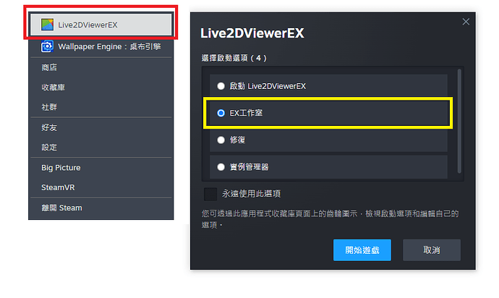The width and height of the screenshot is (499, 298).
Task: Choose SteamVR in the Steam menu
Action: [x=58, y=187]
